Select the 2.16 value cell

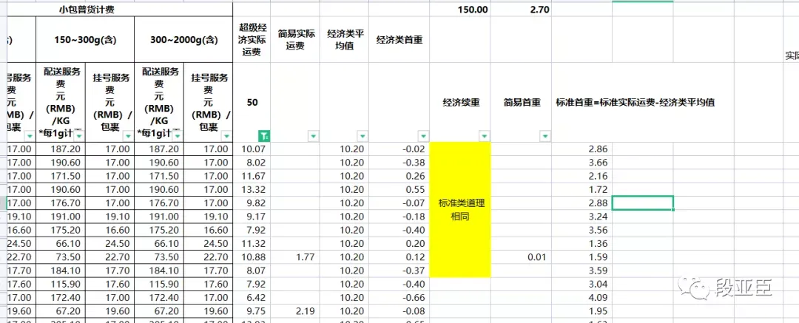click(x=582, y=176)
